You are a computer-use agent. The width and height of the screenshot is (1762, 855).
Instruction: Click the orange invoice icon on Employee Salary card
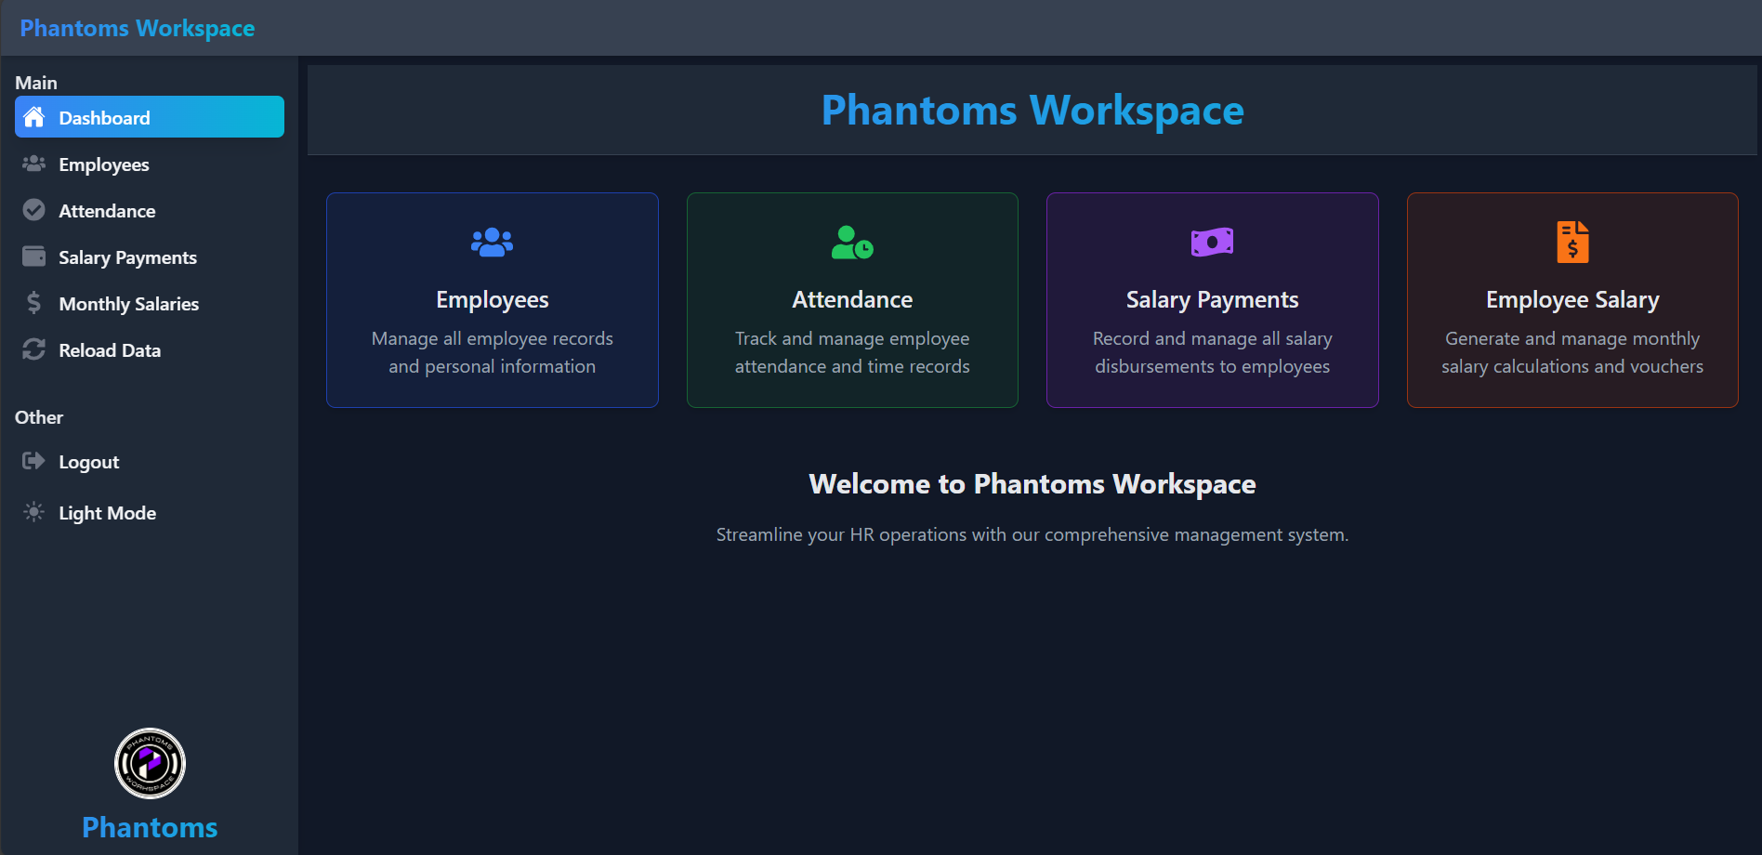click(1572, 243)
